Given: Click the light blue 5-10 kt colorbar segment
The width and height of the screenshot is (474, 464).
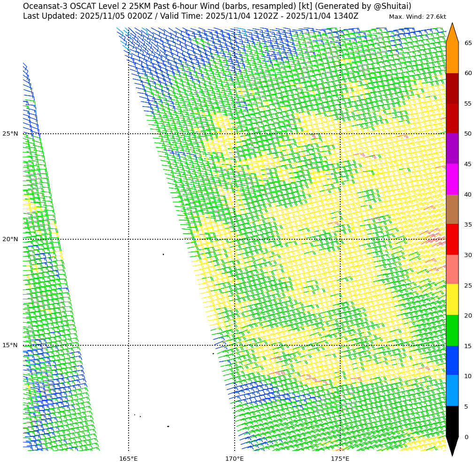Looking at the screenshot, I should [452, 391].
